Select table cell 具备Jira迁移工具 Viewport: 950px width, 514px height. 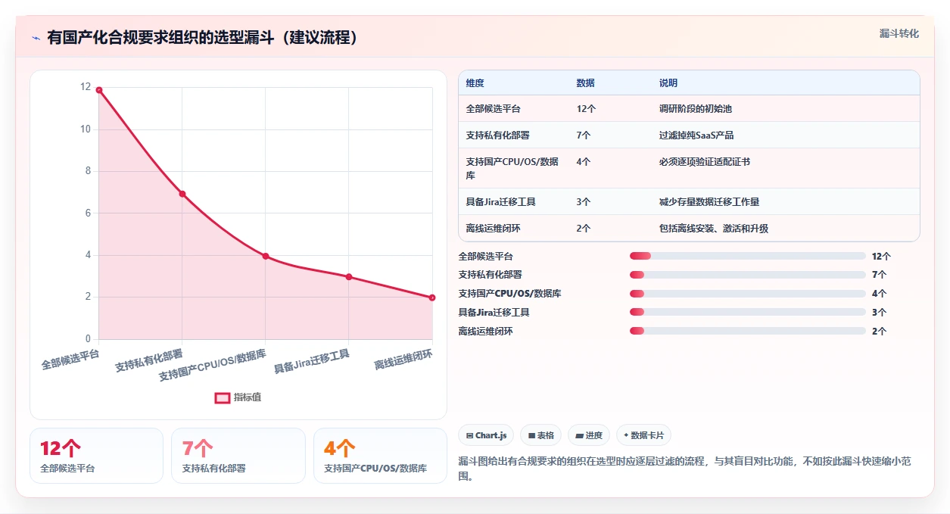click(501, 202)
